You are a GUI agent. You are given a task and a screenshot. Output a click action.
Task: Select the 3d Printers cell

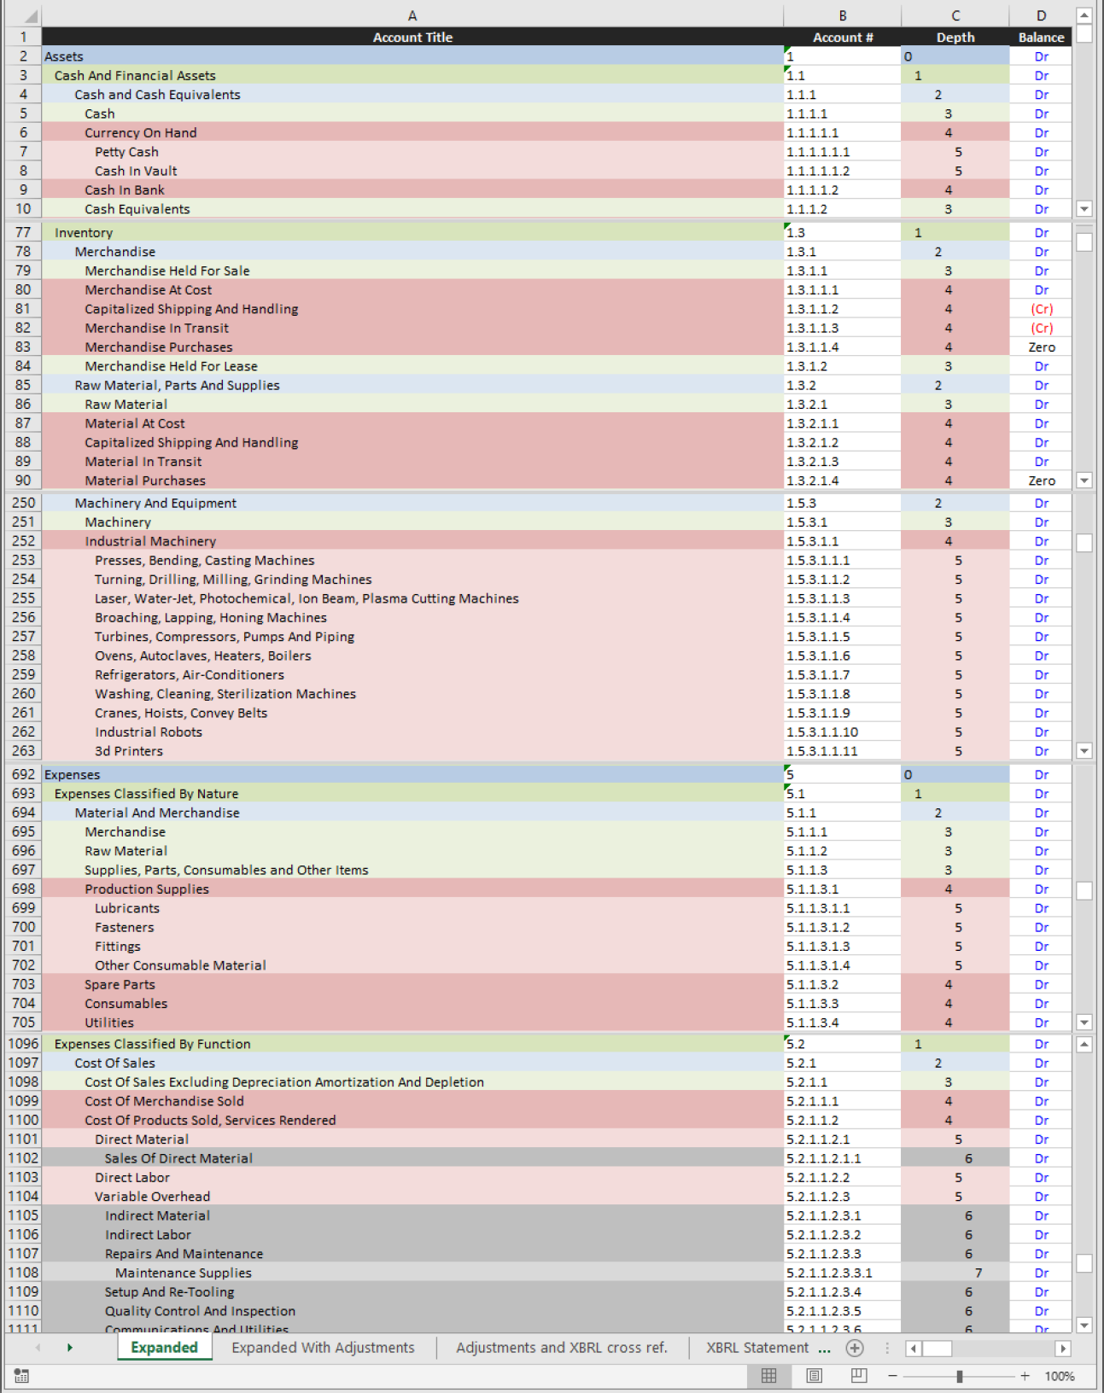pos(412,751)
